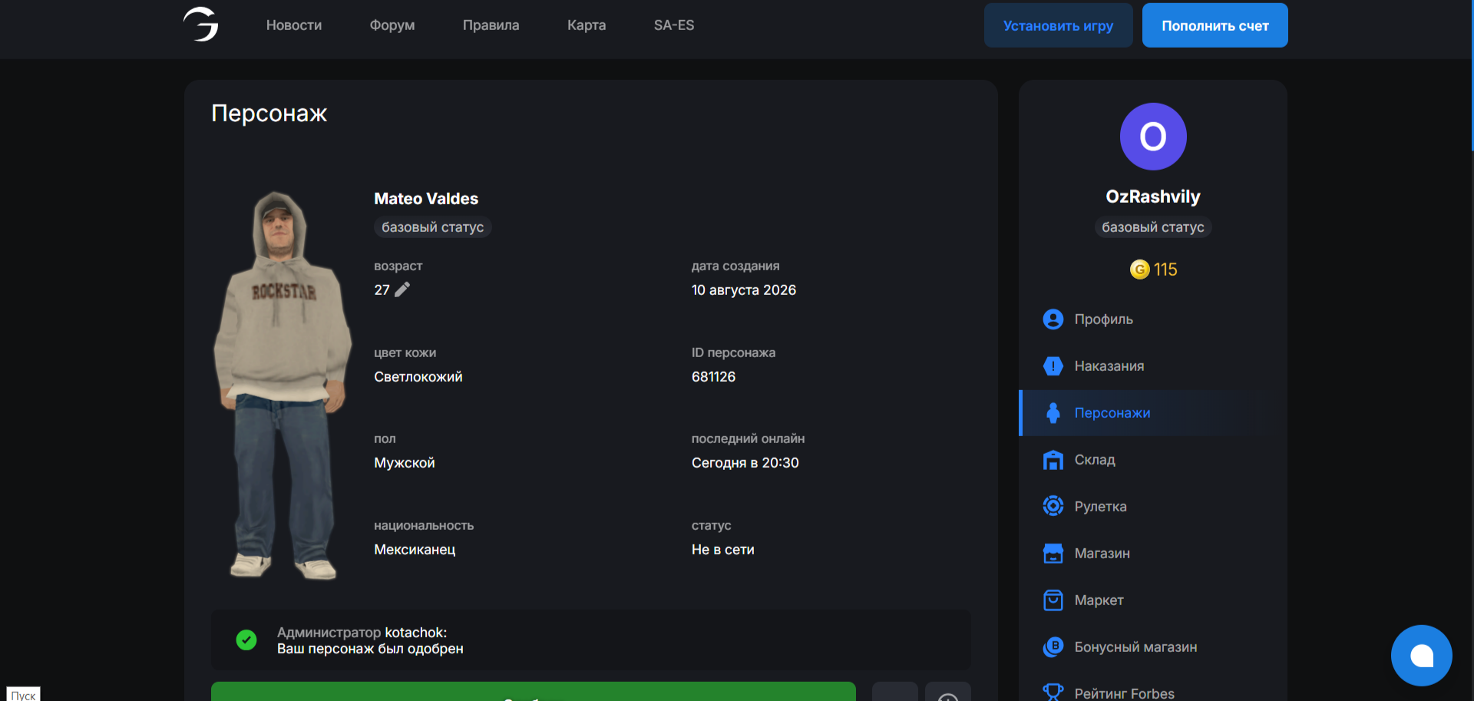Click the account's базовый статус badge in sidebar

[x=1153, y=227]
